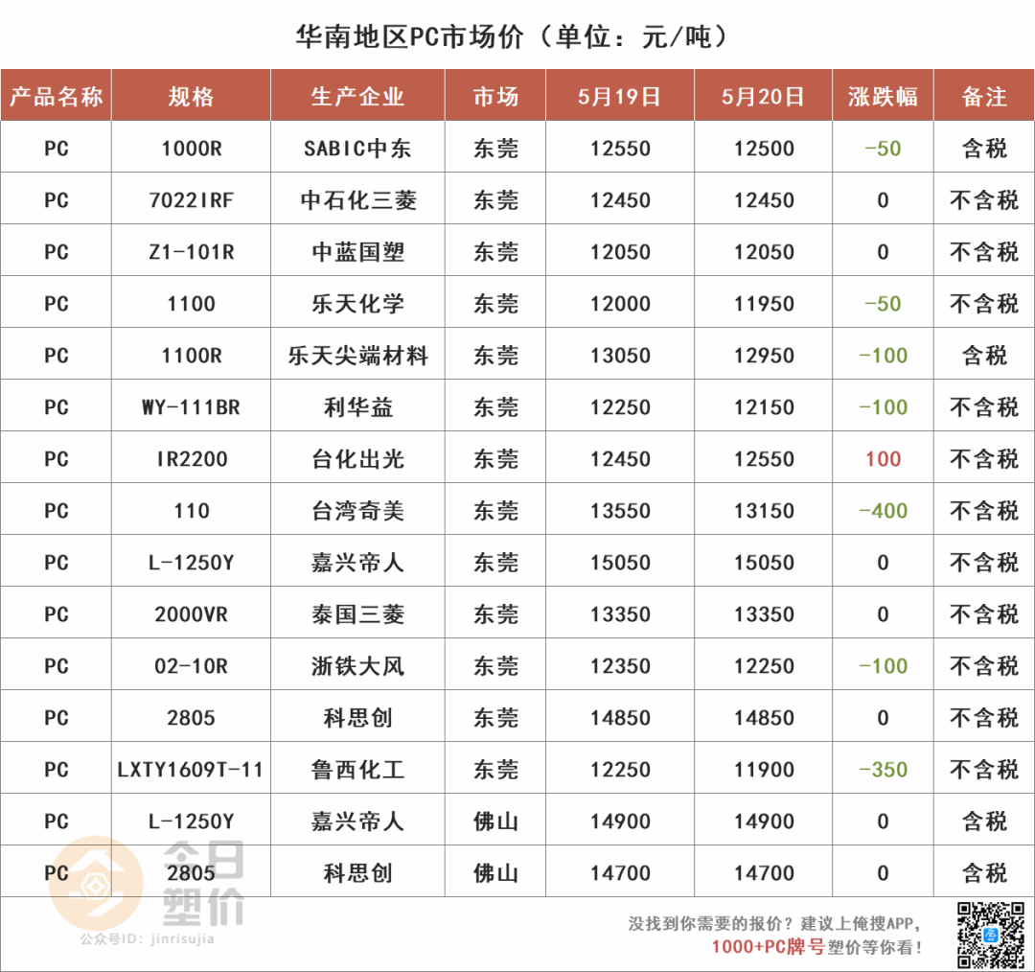Click the SABIC中东 producer cell
The image size is (1035, 972).
tap(358, 149)
